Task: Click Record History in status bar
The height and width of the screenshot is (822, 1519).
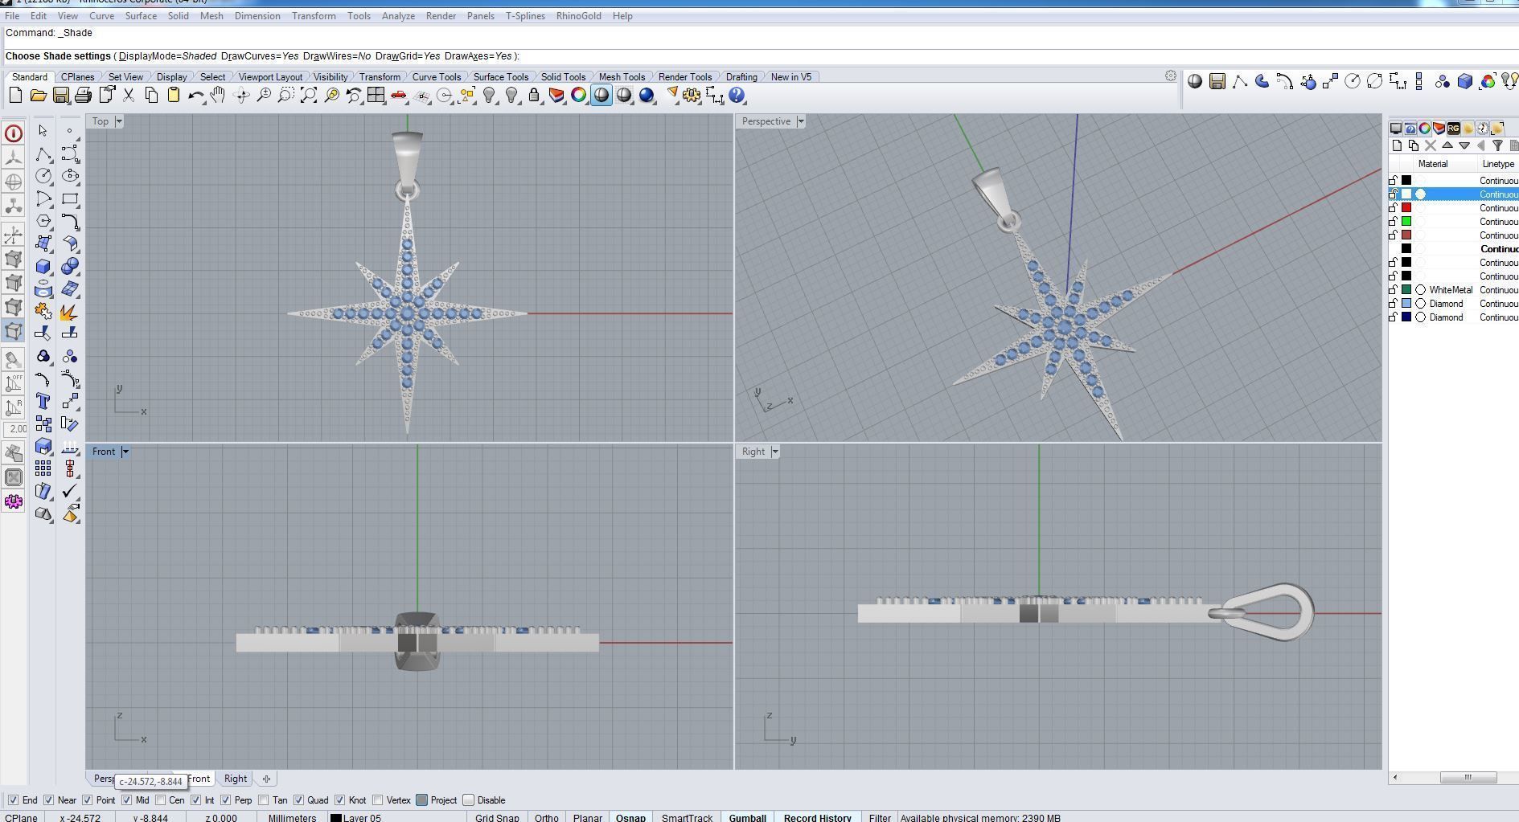Action: 817,817
